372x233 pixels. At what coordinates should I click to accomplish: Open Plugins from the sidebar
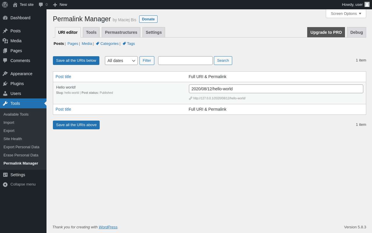[17, 84]
